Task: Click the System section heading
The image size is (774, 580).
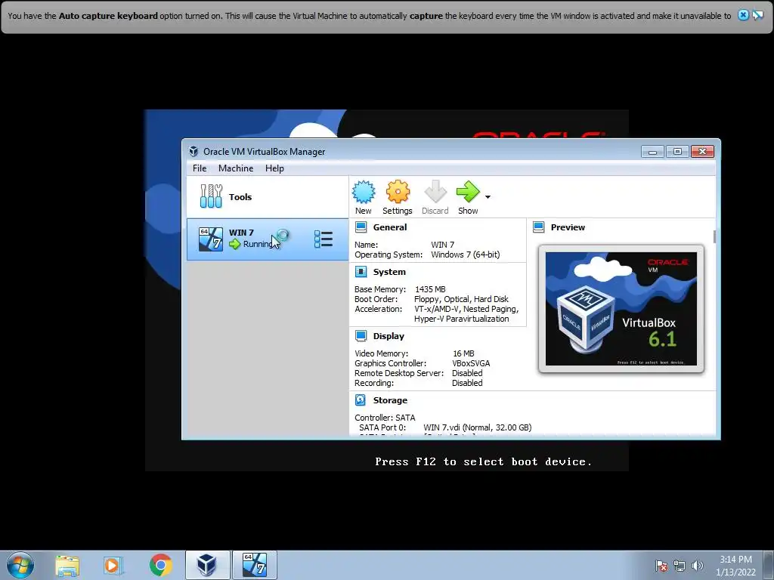Action: tap(389, 272)
